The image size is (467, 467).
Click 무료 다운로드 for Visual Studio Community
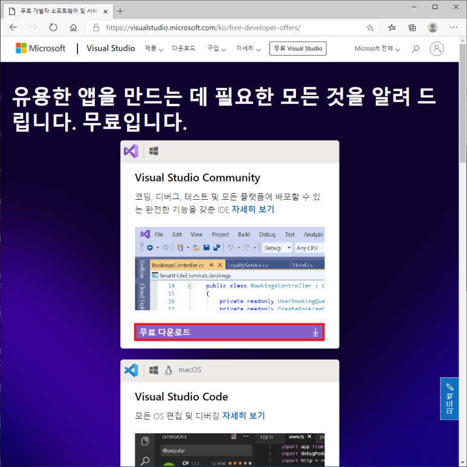tap(230, 332)
